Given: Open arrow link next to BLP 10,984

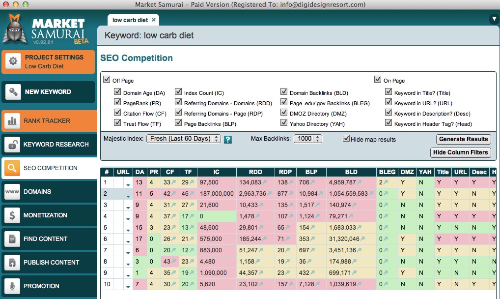Looking at the screenshot, I should (321, 194).
